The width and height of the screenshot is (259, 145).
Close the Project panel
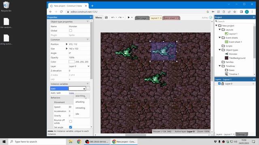coord(254,17)
